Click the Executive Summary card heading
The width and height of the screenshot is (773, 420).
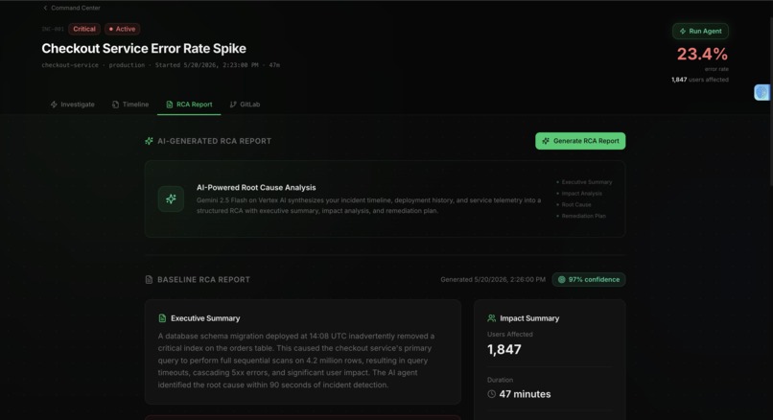pyautogui.click(x=205, y=318)
